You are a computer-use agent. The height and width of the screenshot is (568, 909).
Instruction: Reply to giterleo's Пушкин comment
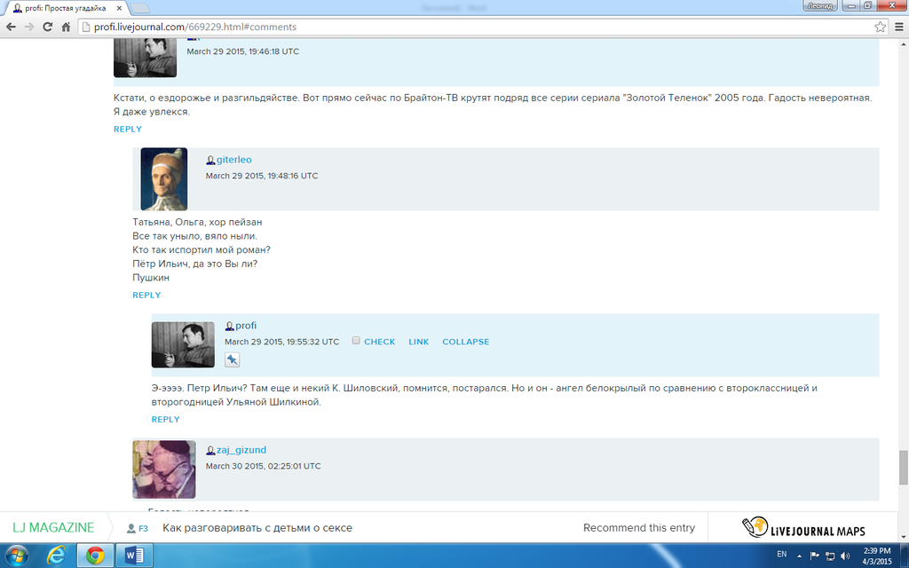pyautogui.click(x=146, y=295)
